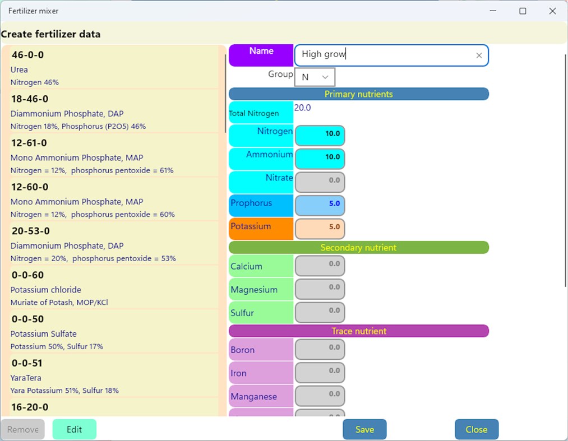Click the Ammonium value field
Screen dimensions: 568x441
tap(320, 159)
